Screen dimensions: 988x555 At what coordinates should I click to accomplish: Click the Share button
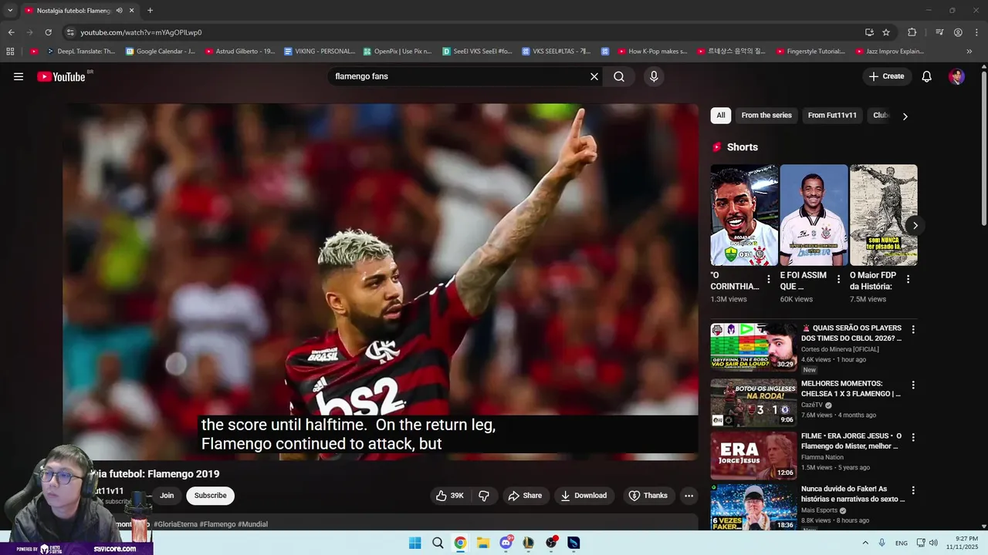pyautogui.click(x=525, y=496)
